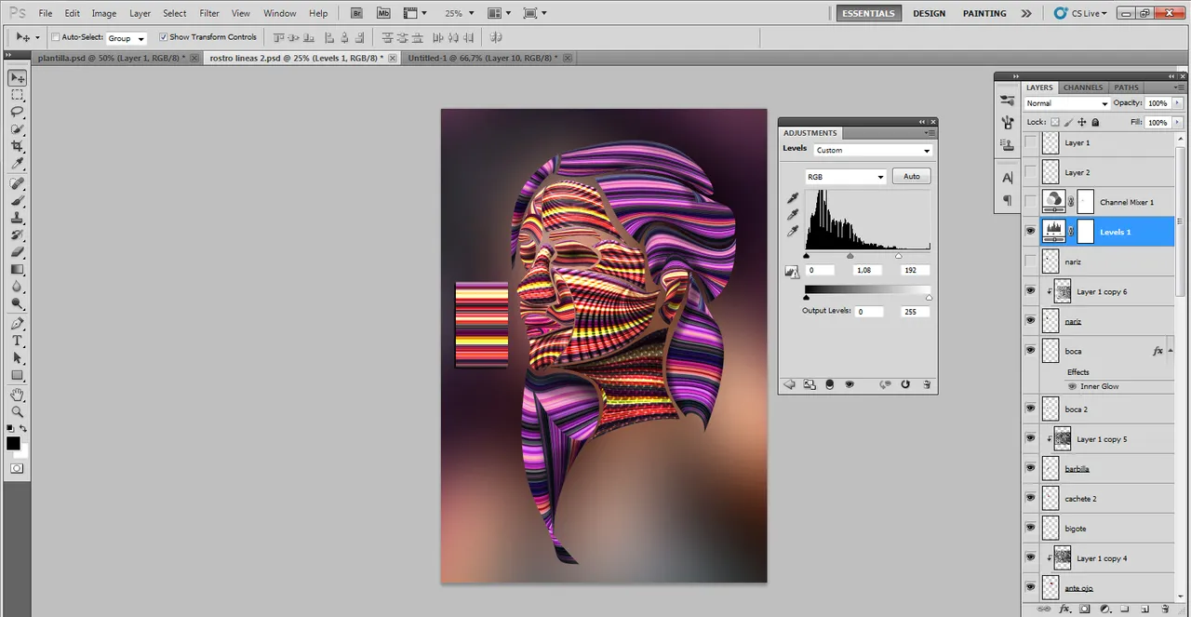Open the Levels preset Custom dropdown
1191x617 pixels.
click(x=872, y=150)
